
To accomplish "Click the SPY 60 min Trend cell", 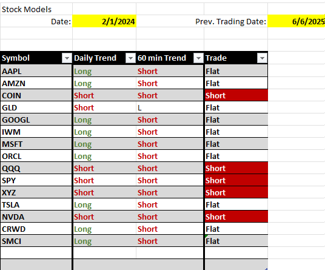I will 170,180.
